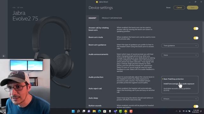Open taskbar Search

(78, 111)
